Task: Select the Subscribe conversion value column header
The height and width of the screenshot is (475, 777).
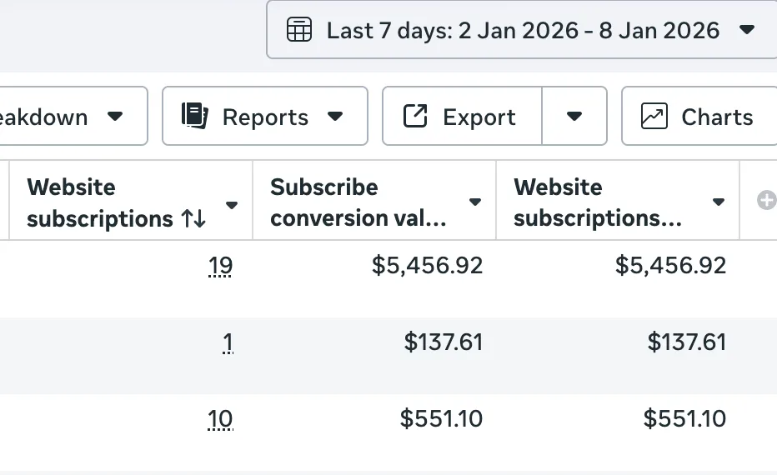Action: (358, 202)
